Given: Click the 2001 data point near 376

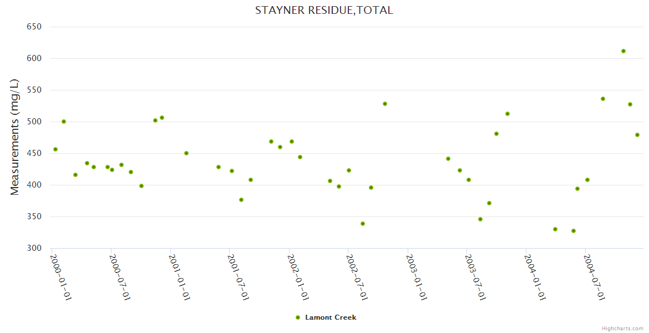Looking at the screenshot, I should pos(241,200).
